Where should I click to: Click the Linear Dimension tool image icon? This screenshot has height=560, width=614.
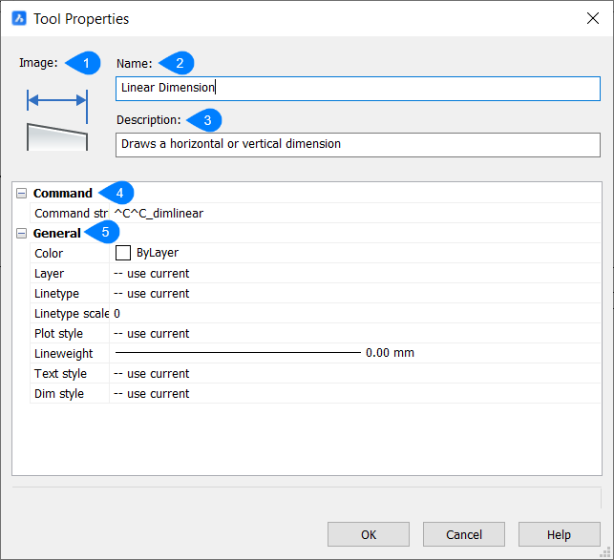click(57, 119)
